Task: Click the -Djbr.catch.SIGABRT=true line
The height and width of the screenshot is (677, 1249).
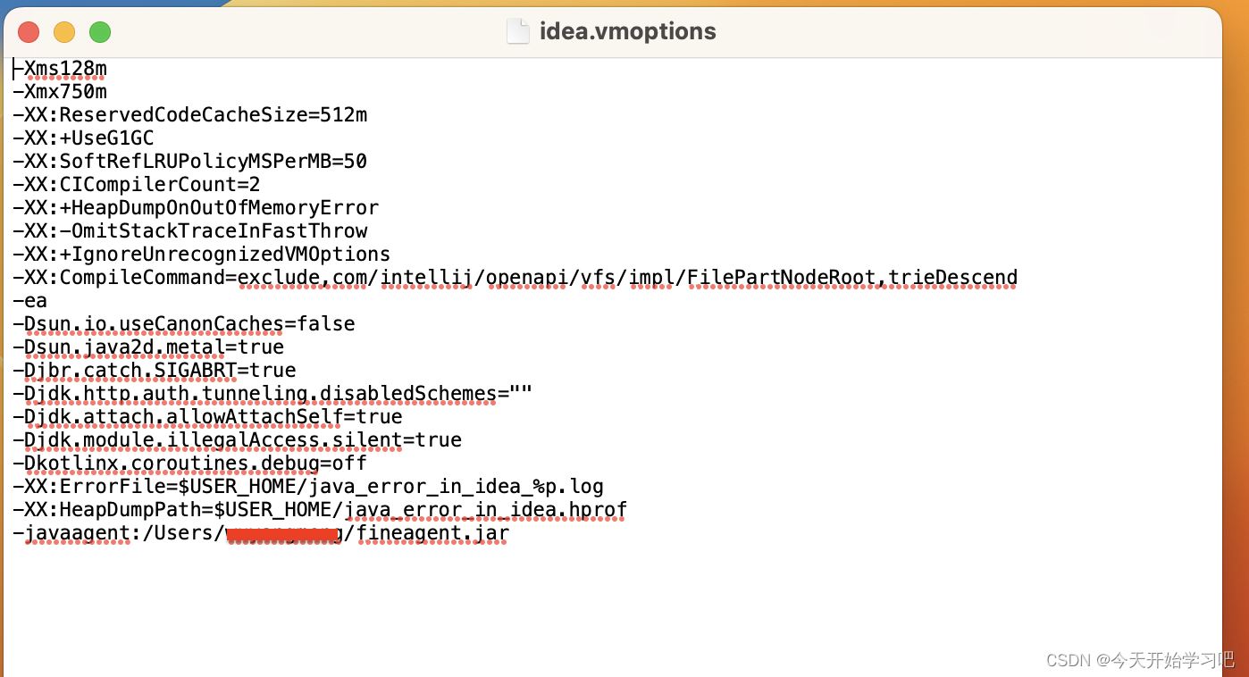Action: click(x=155, y=371)
